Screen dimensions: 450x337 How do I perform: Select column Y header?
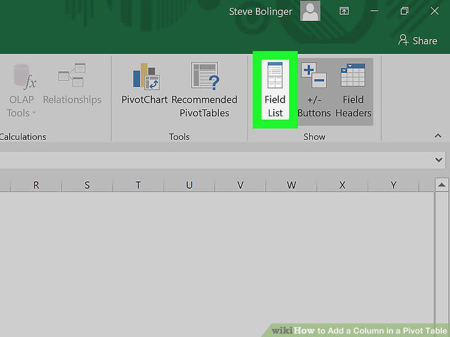coord(393,185)
